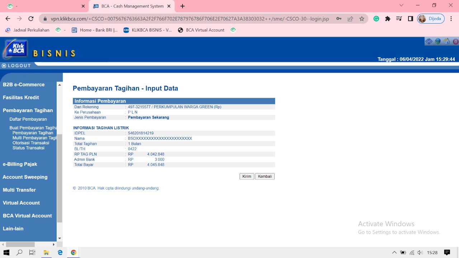
Task: Select Otorisasi Transaksi menu item
Action: point(31,143)
